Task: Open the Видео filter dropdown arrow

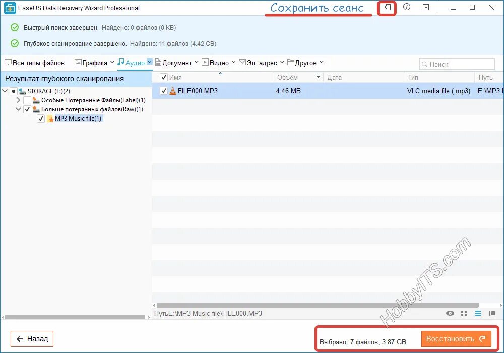Action: pyautogui.click(x=234, y=62)
